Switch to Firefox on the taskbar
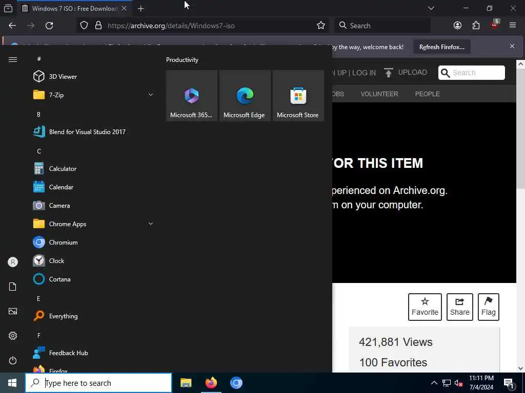Viewport: 525px width, 393px height. (x=211, y=383)
